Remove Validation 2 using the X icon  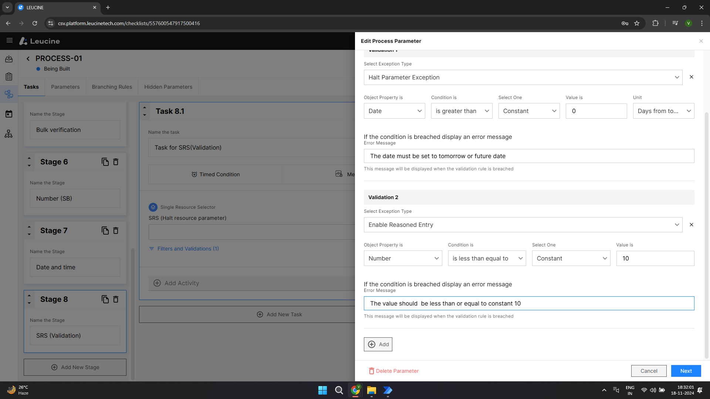691,225
